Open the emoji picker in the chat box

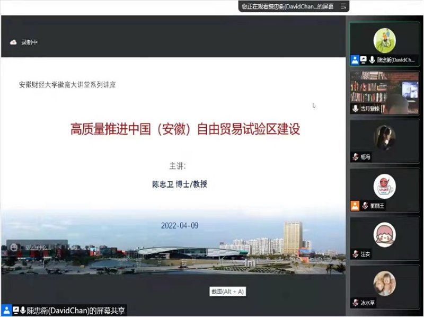pos(14,247)
